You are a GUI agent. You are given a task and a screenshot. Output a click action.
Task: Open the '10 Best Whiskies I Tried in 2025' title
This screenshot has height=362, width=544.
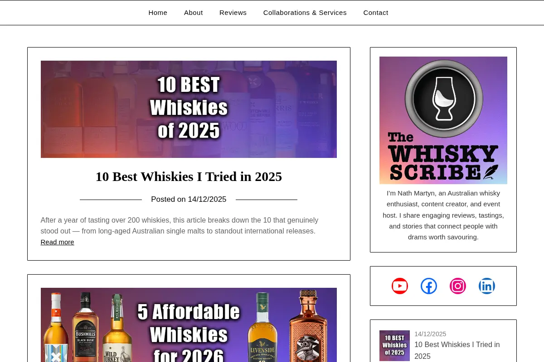[x=189, y=176]
